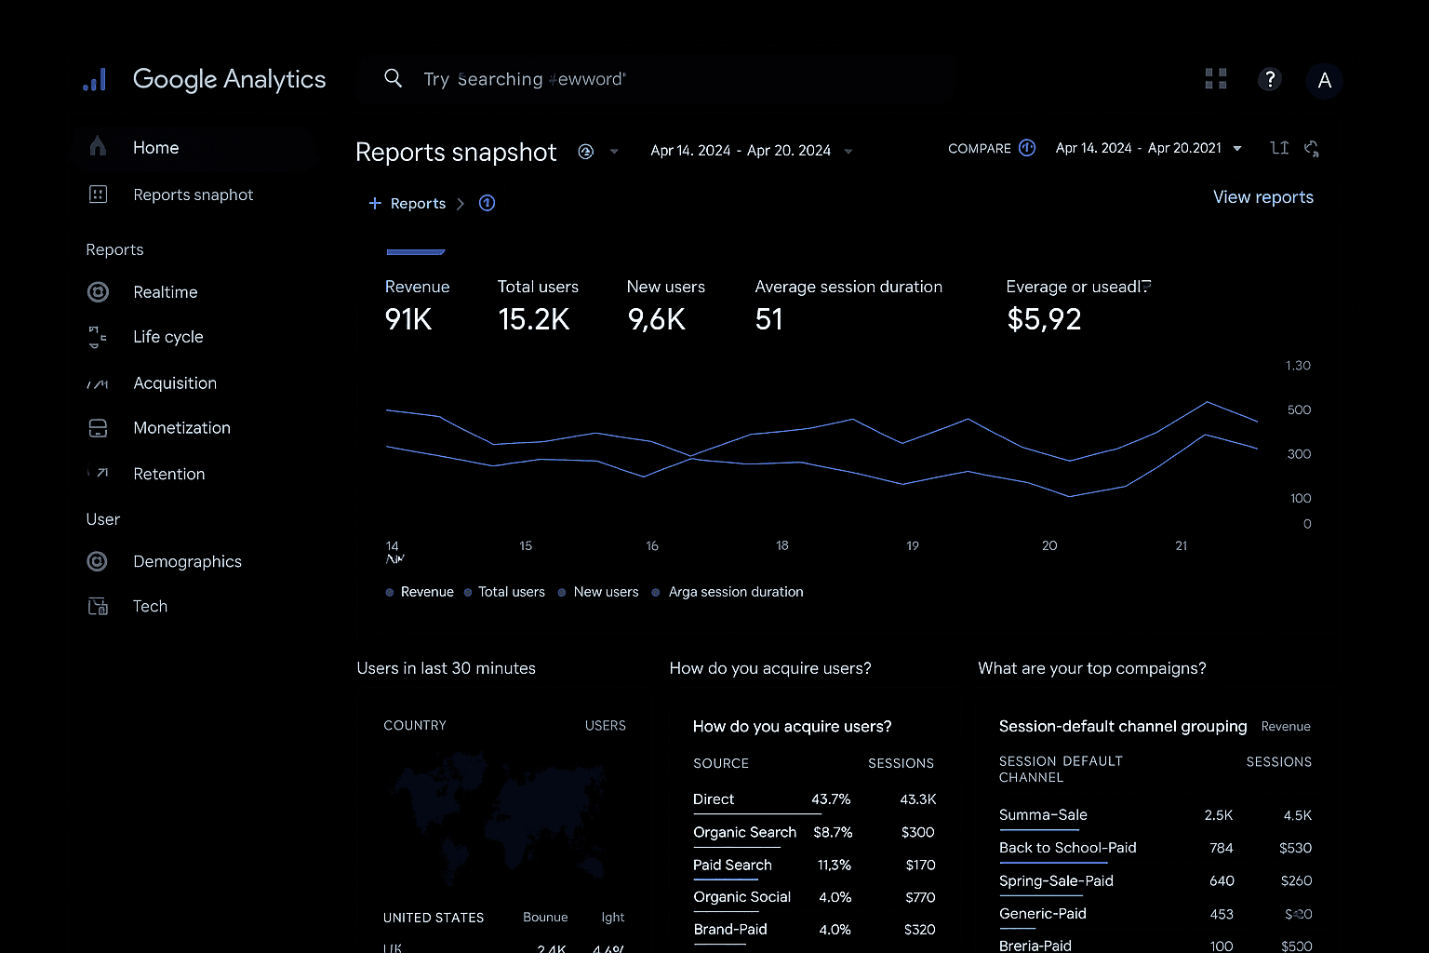Click the Revenue label beside channel grouping
This screenshot has width=1429, height=953.
[1286, 727]
